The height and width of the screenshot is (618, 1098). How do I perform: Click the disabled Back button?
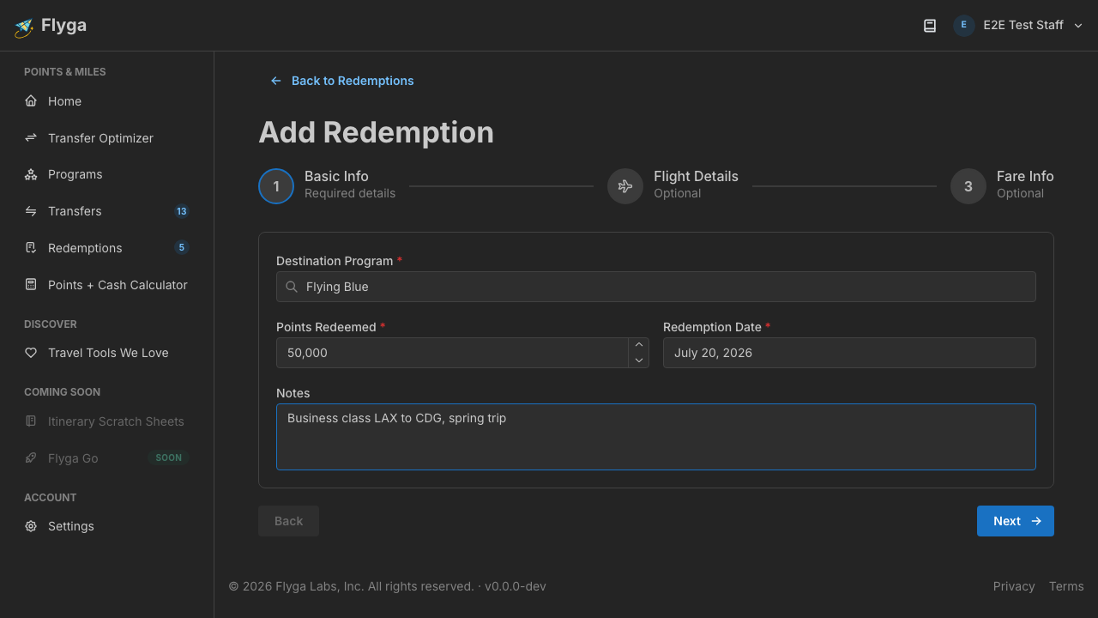288,521
